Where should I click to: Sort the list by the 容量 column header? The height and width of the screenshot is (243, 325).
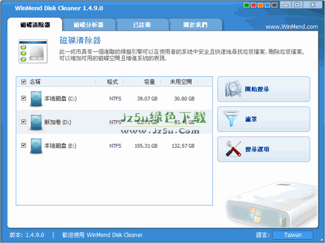[149, 82]
